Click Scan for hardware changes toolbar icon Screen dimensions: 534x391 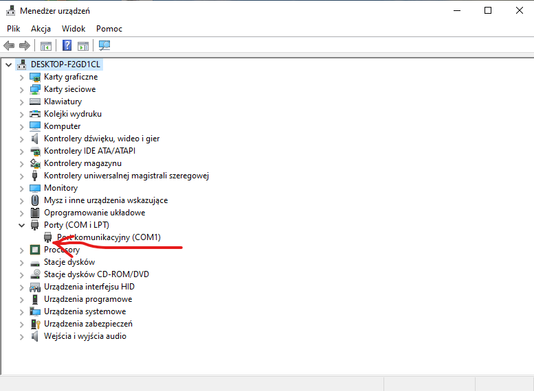pyautogui.click(x=104, y=46)
